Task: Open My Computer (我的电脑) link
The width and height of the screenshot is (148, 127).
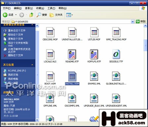Action: (x=11, y=79)
